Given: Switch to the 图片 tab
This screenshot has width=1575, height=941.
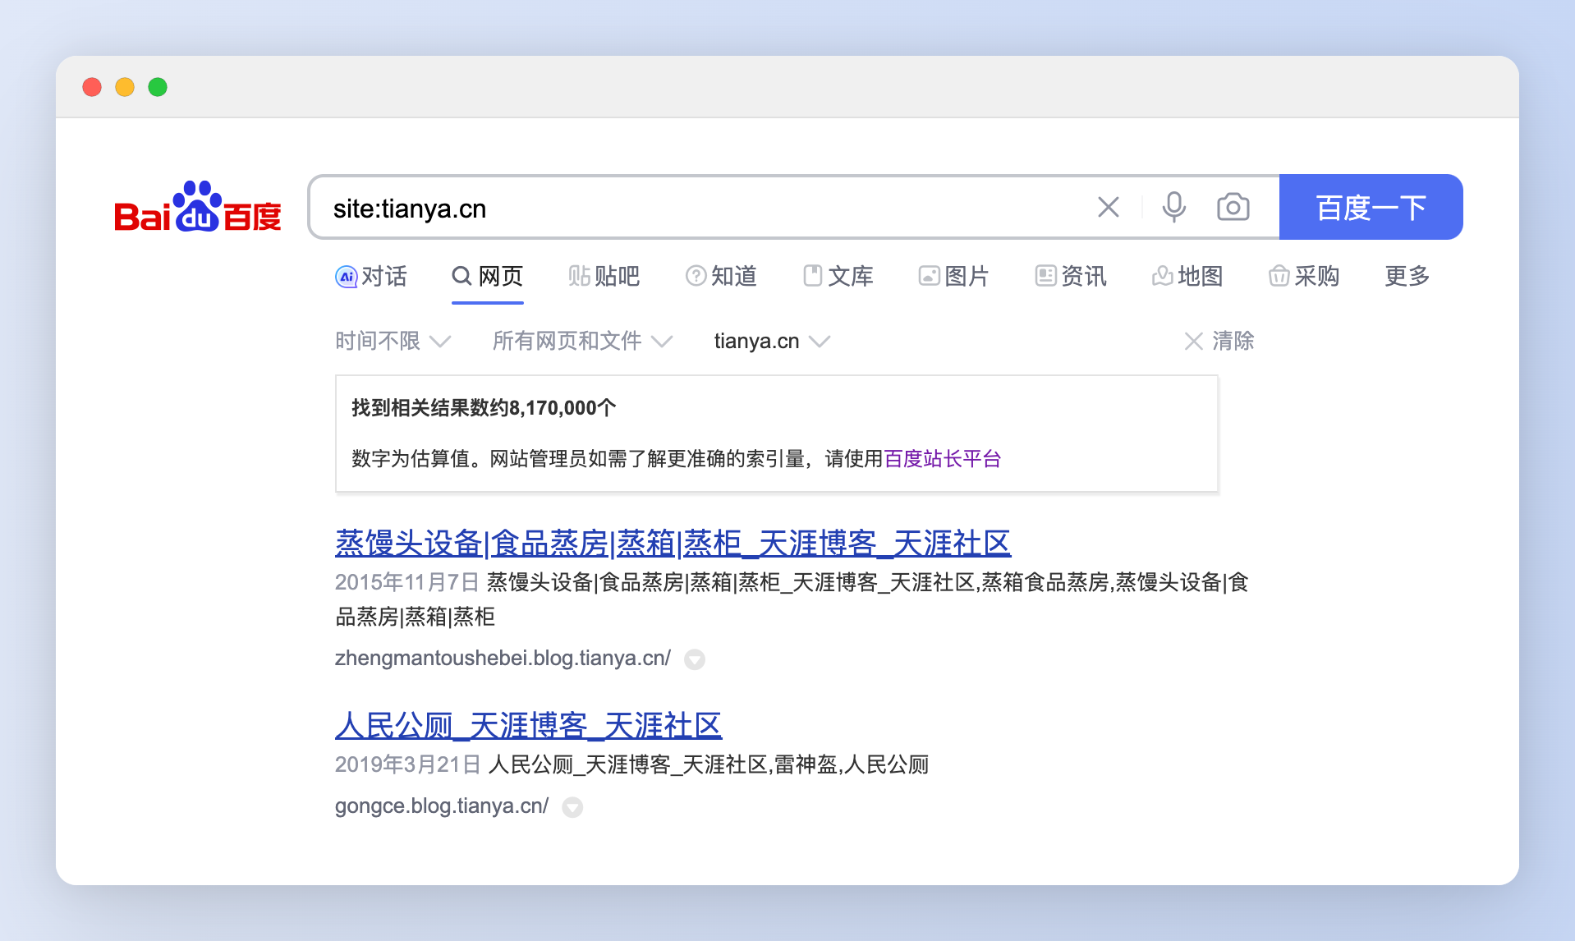Looking at the screenshot, I should tap(954, 276).
